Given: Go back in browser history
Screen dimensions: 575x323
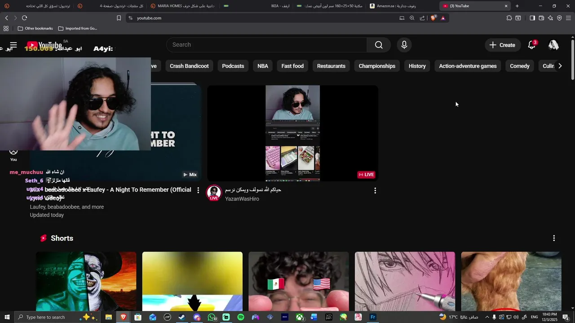Looking at the screenshot, I should (6, 18).
